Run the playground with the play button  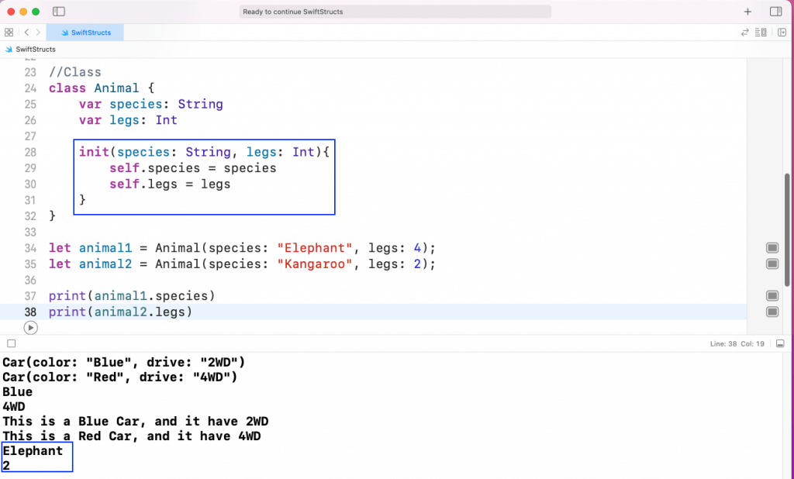(30, 328)
